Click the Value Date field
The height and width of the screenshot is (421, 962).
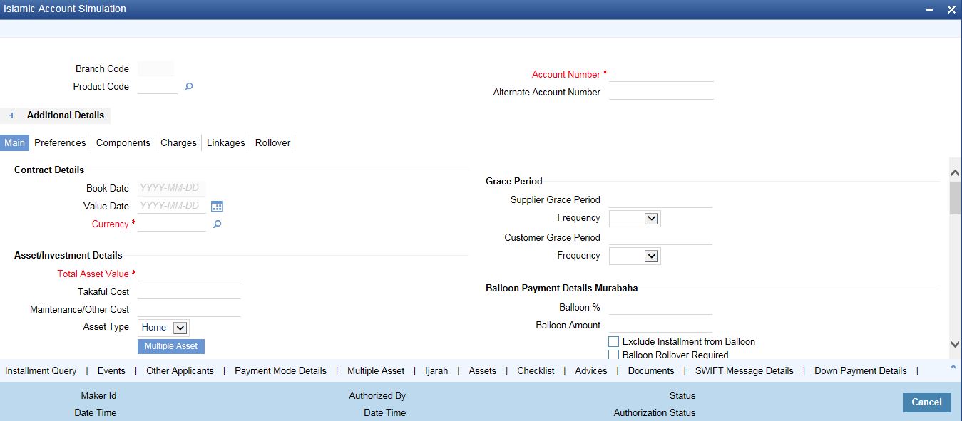click(x=172, y=207)
